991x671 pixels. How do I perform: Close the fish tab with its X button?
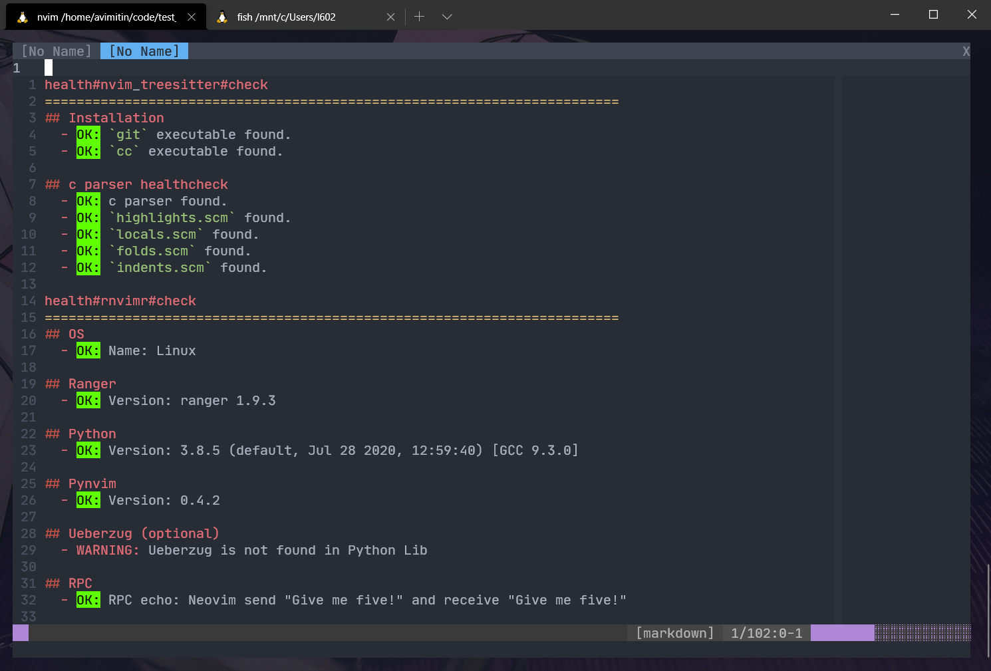click(x=390, y=16)
